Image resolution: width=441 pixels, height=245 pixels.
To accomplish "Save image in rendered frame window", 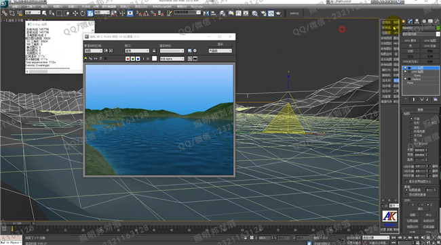I will click(85, 59).
